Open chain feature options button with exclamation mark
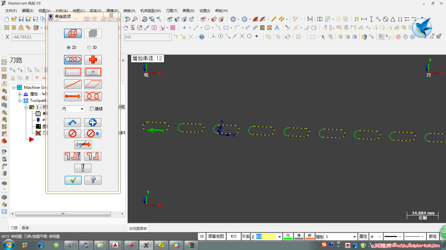 click(x=72, y=157)
